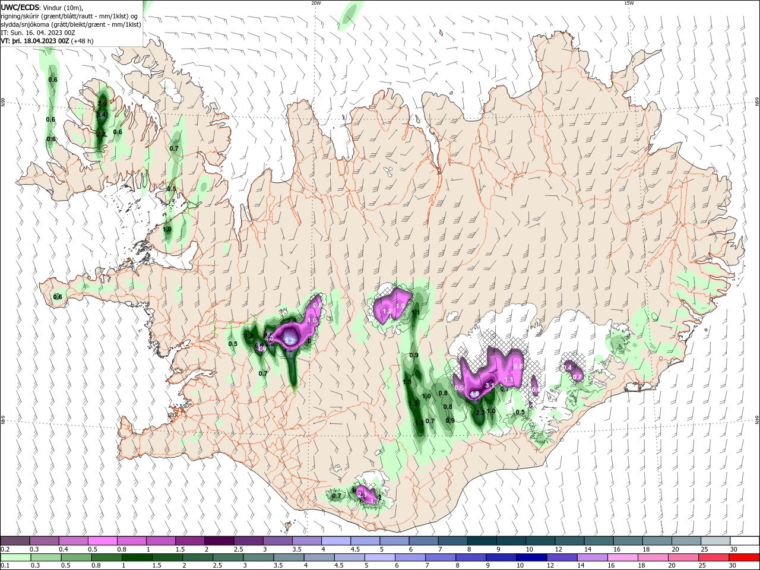
Task: Click the white swatch ending the snow scale
Action: click(x=745, y=541)
